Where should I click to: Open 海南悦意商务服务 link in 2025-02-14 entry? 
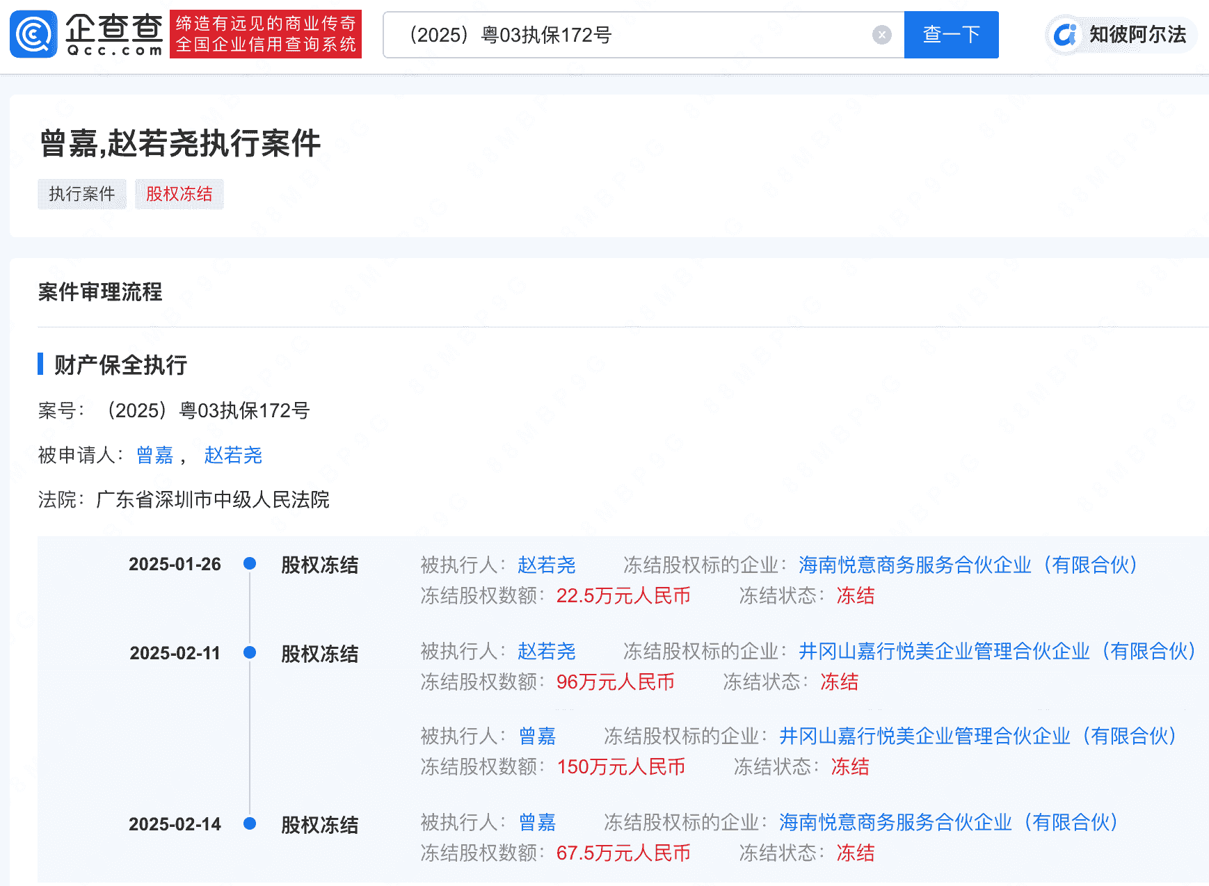click(x=948, y=822)
